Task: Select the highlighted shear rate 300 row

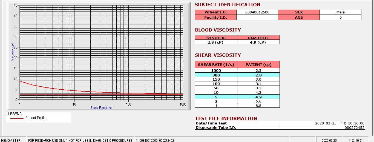Action: tap(237, 75)
